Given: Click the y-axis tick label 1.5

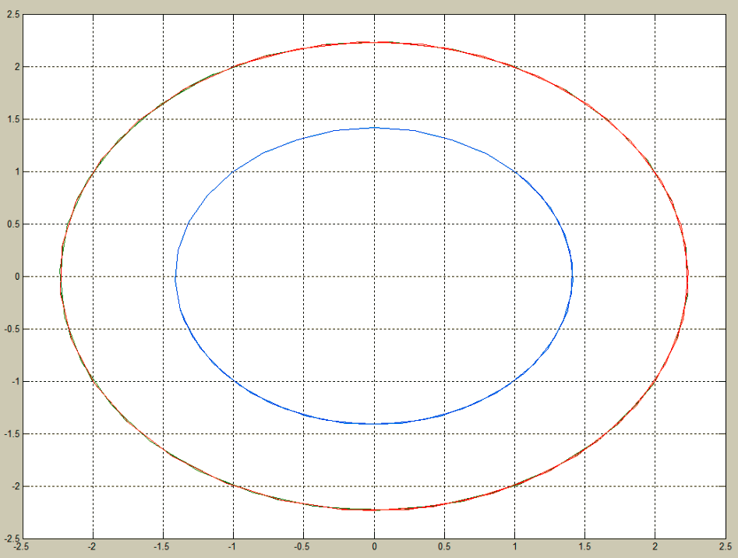Looking at the screenshot, I should tap(14, 119).
